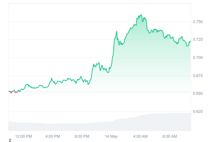Click the 0.675 price axis label

coord(198,76)
